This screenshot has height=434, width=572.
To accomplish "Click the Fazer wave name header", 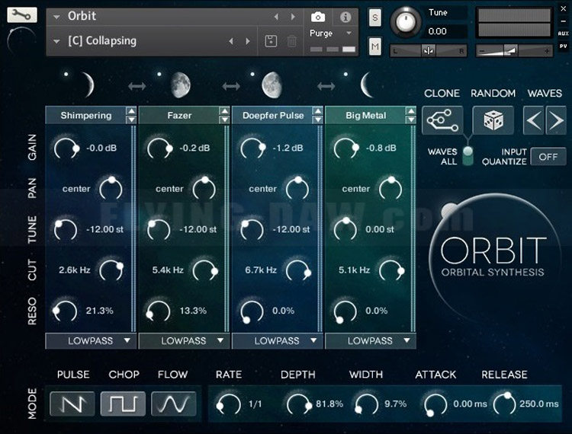I will click(179, 116).
